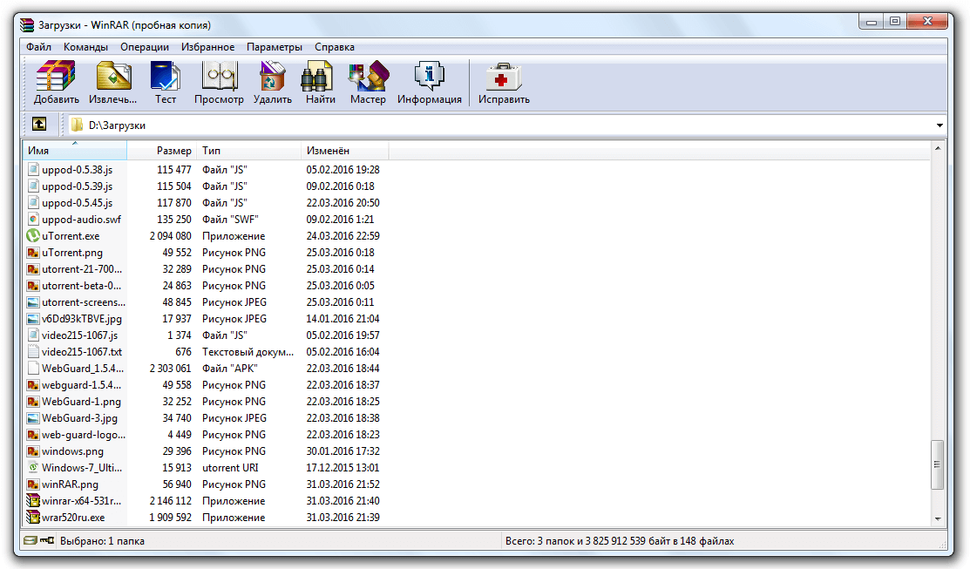Open the Справка menu
This screenshot has height=569, width=970.
pyautogui.click(x=335, y=47)
